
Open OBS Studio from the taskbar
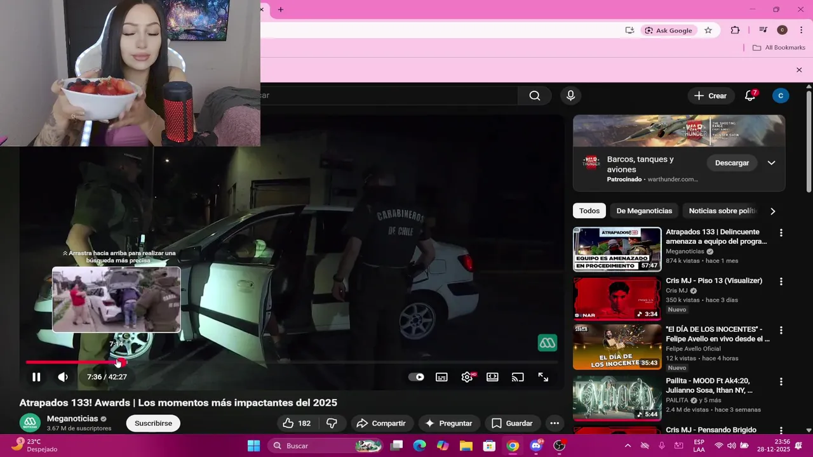(559, 446)
